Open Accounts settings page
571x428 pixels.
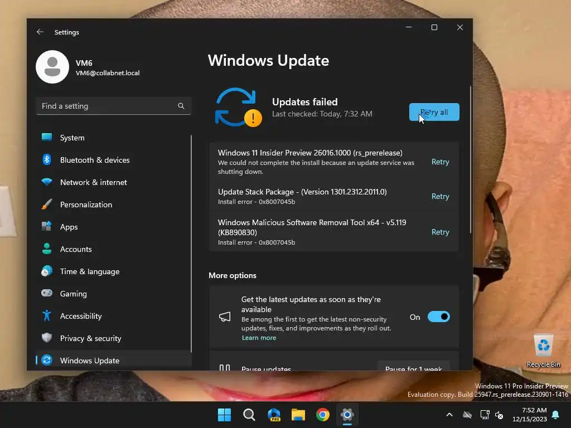(x=114, y=249)
